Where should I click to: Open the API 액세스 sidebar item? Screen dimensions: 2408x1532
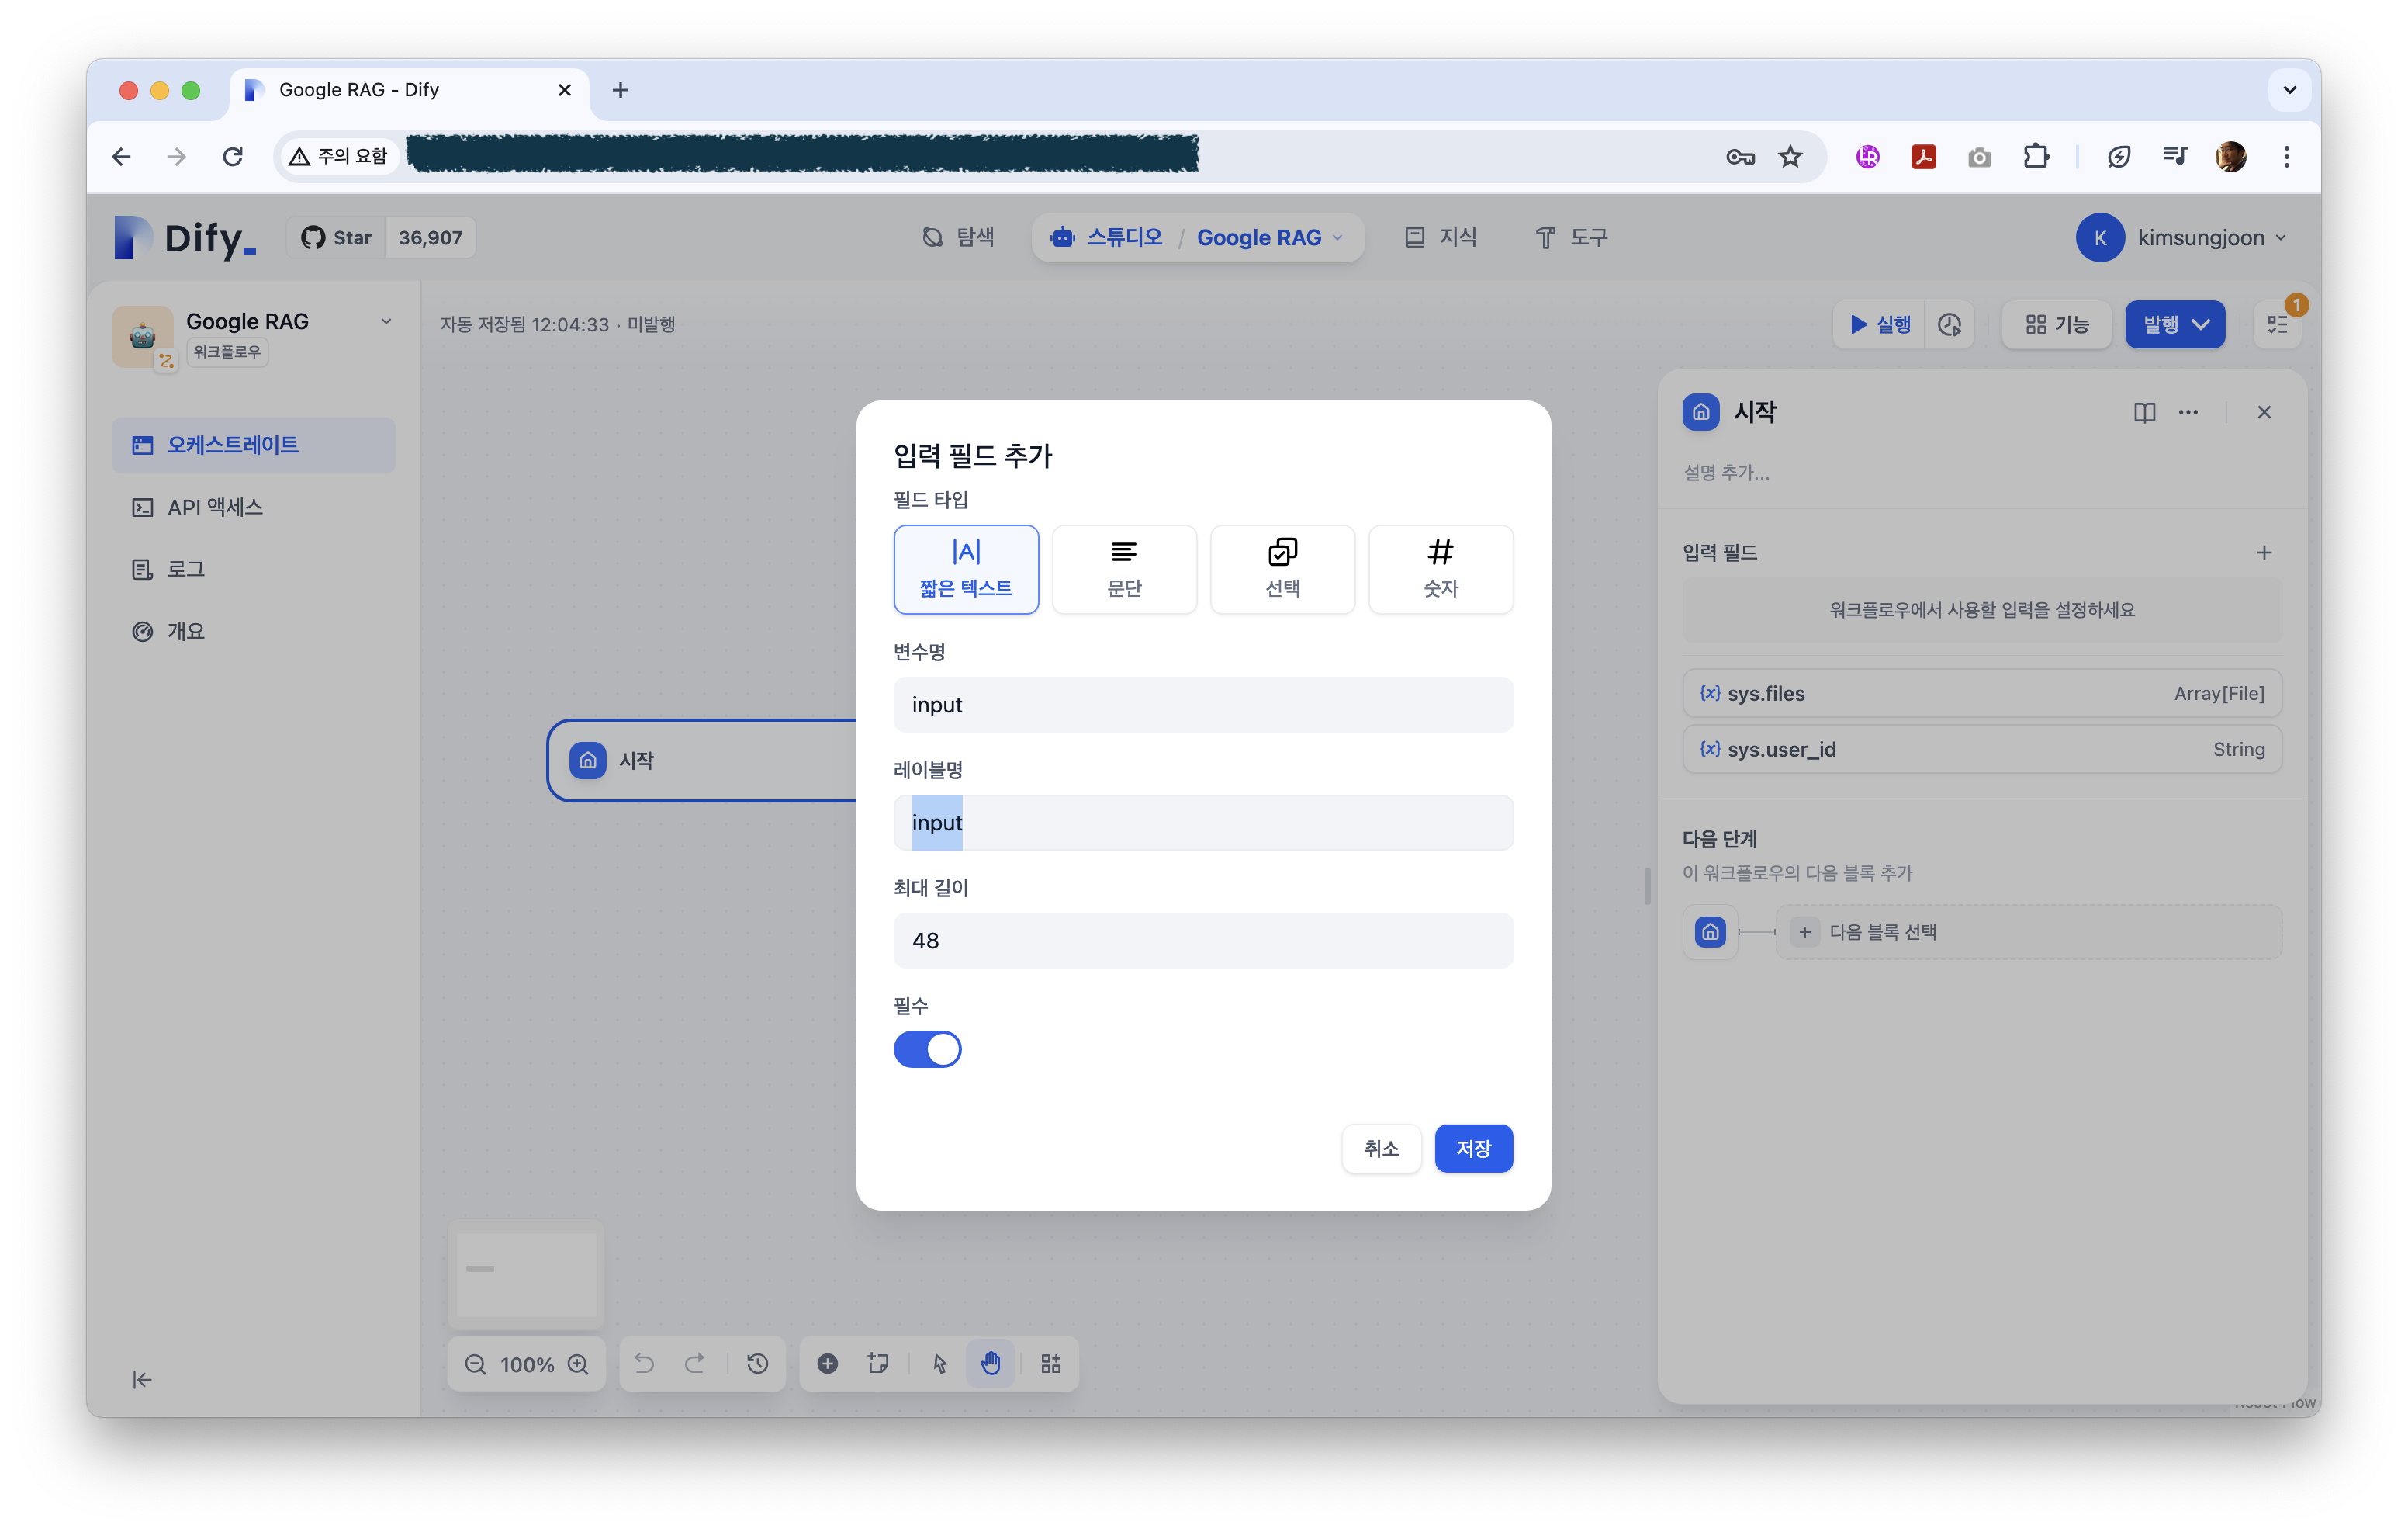[214, 508]
